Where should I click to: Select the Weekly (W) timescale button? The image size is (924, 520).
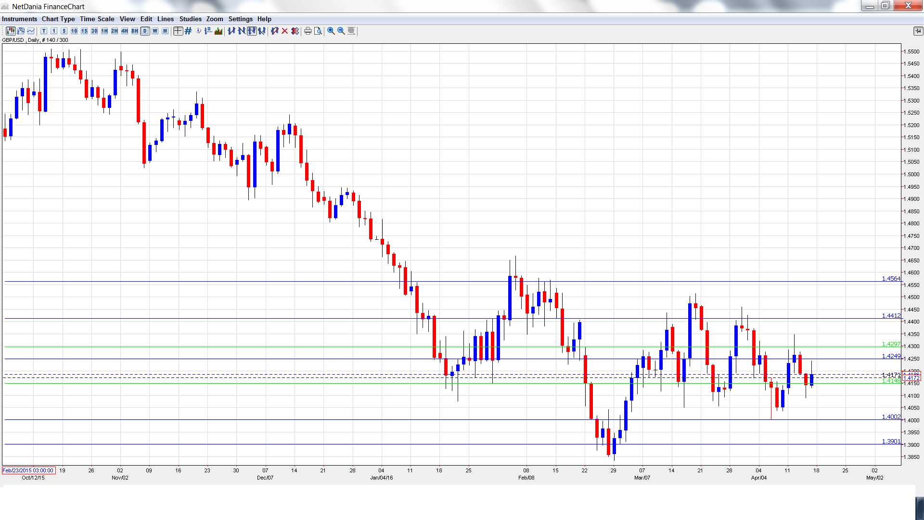click(155, 31)
